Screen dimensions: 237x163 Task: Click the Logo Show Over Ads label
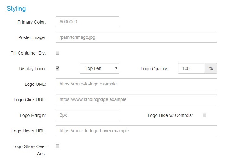tap(29, 150)
